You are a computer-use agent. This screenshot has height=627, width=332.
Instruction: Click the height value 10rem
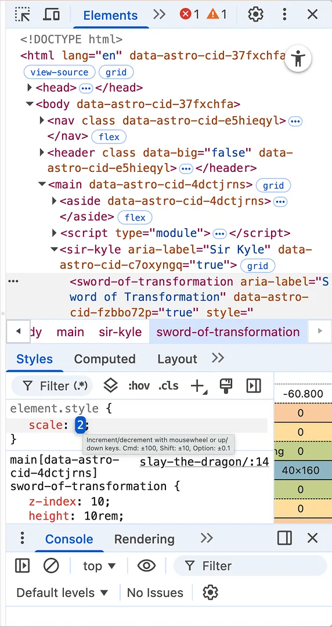pyautogui.click(x=102, y=516)
